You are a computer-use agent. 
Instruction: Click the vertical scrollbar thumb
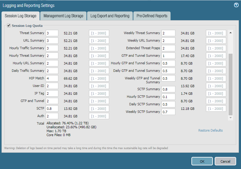click(x=231, y=84)
